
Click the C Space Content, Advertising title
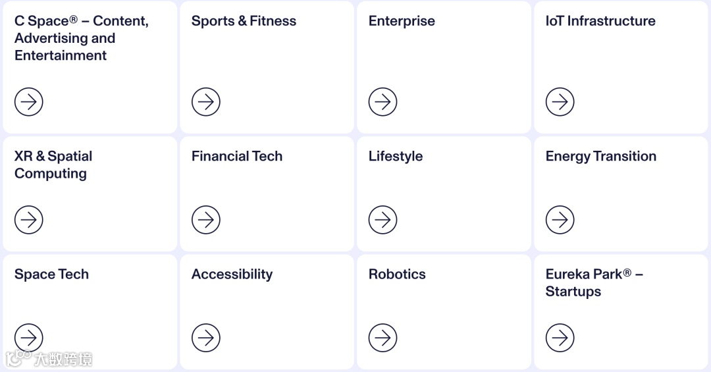pos(82,38)
